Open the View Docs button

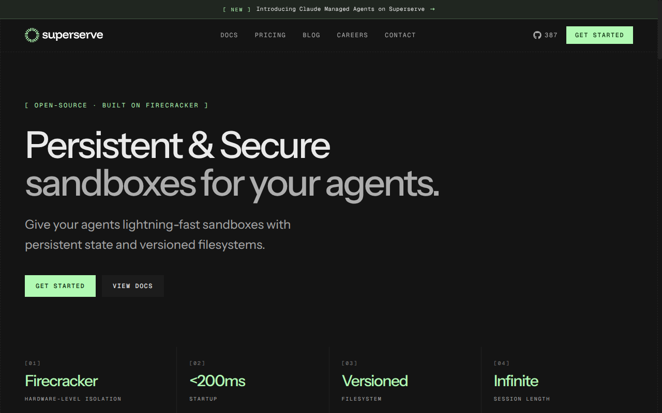click(133, 286)
